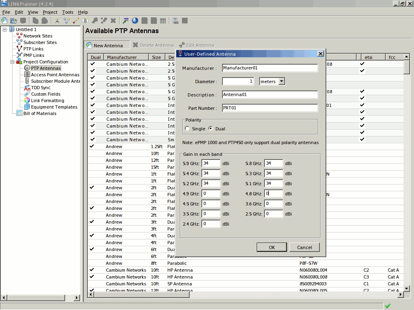Click part number P8F-57W in table

(308, 263)
